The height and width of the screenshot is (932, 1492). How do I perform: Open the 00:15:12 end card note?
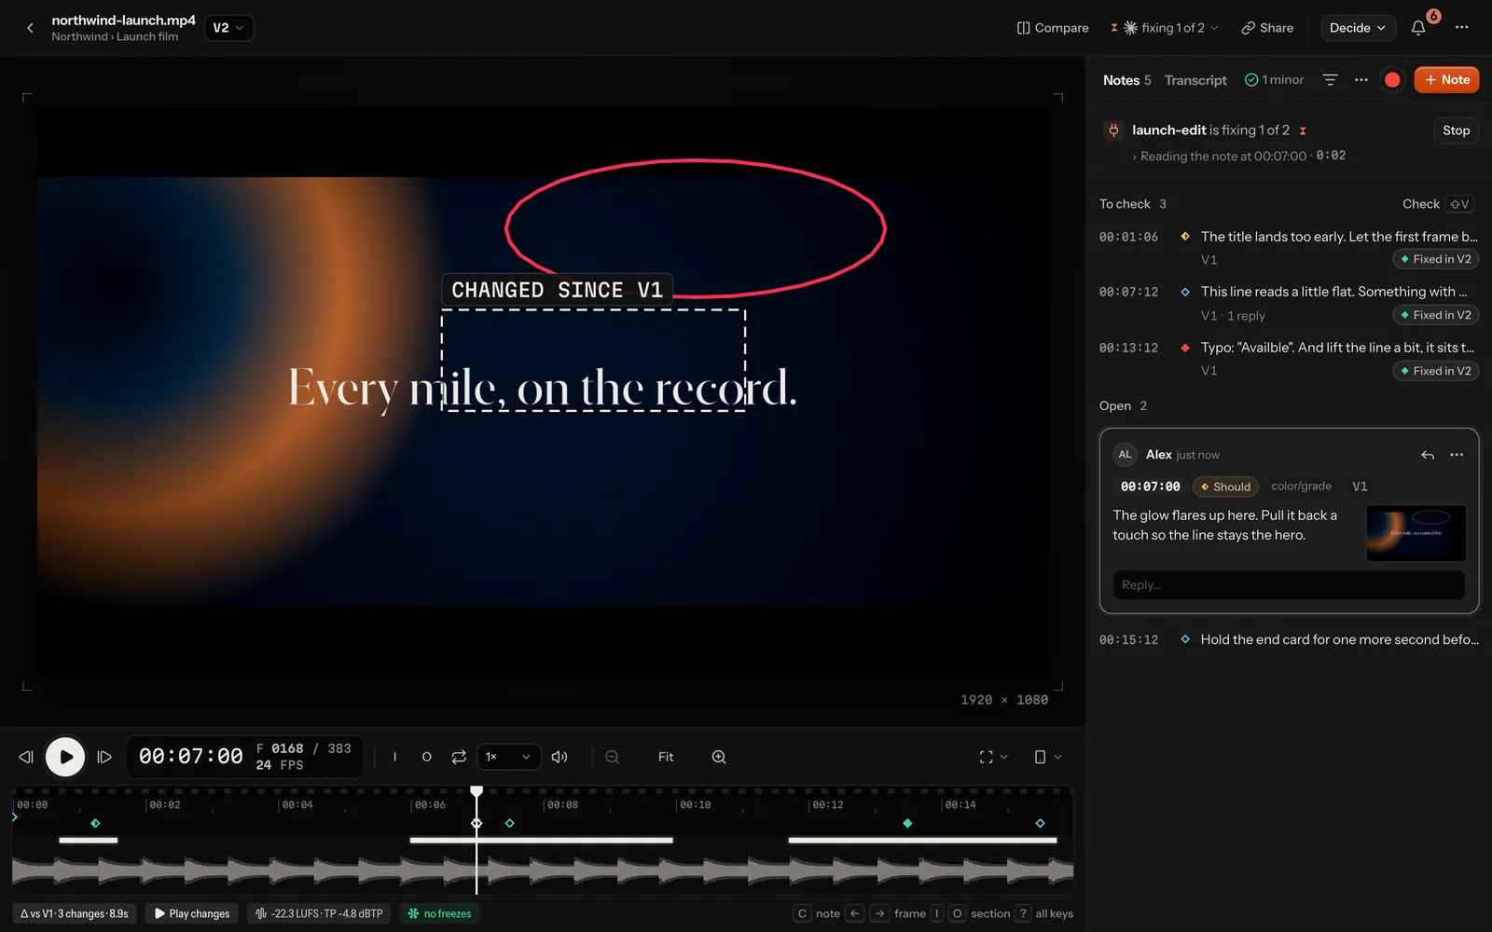point(1289,639)
